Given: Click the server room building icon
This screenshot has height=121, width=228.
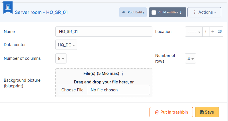Looking at the screenshot, I should [8, 7].
